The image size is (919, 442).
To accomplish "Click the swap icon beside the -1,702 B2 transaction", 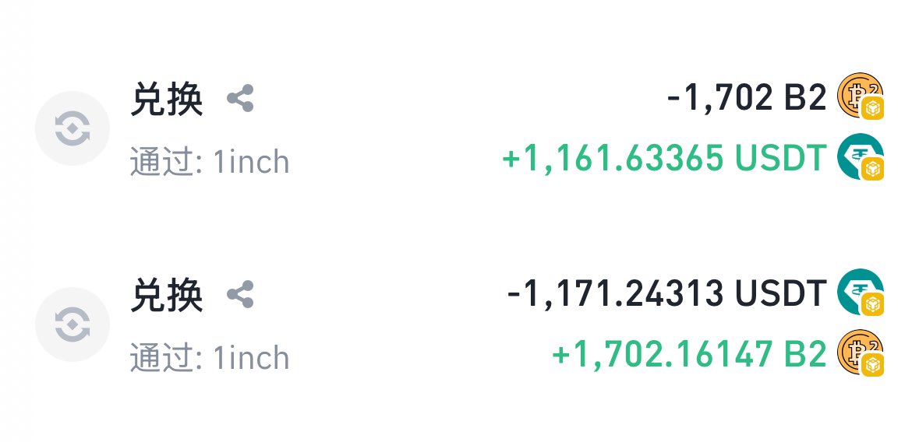I will 72,128.
